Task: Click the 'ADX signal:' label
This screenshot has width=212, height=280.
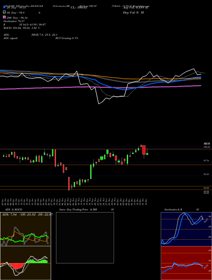Action: (11, 38)
